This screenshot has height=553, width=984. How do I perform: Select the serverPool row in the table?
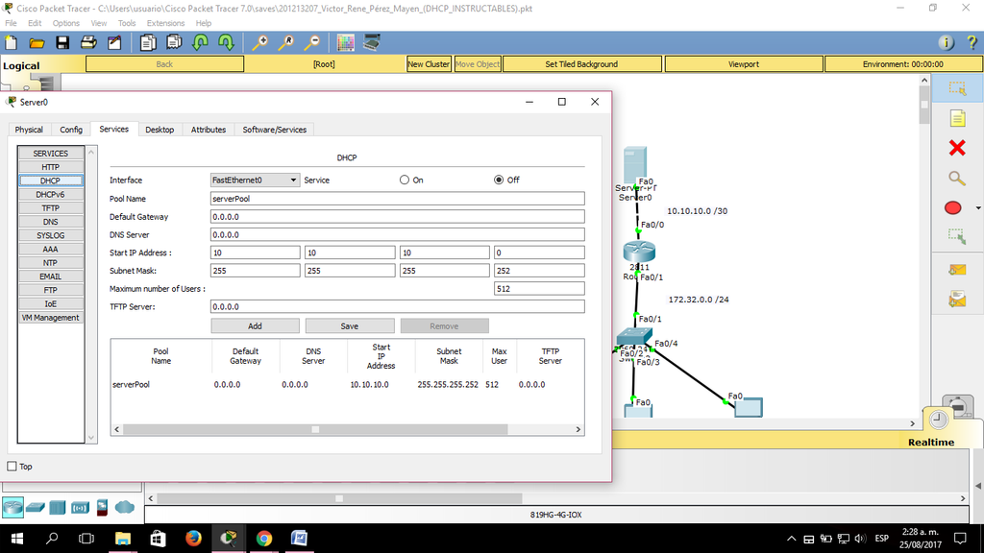point(347,384)
